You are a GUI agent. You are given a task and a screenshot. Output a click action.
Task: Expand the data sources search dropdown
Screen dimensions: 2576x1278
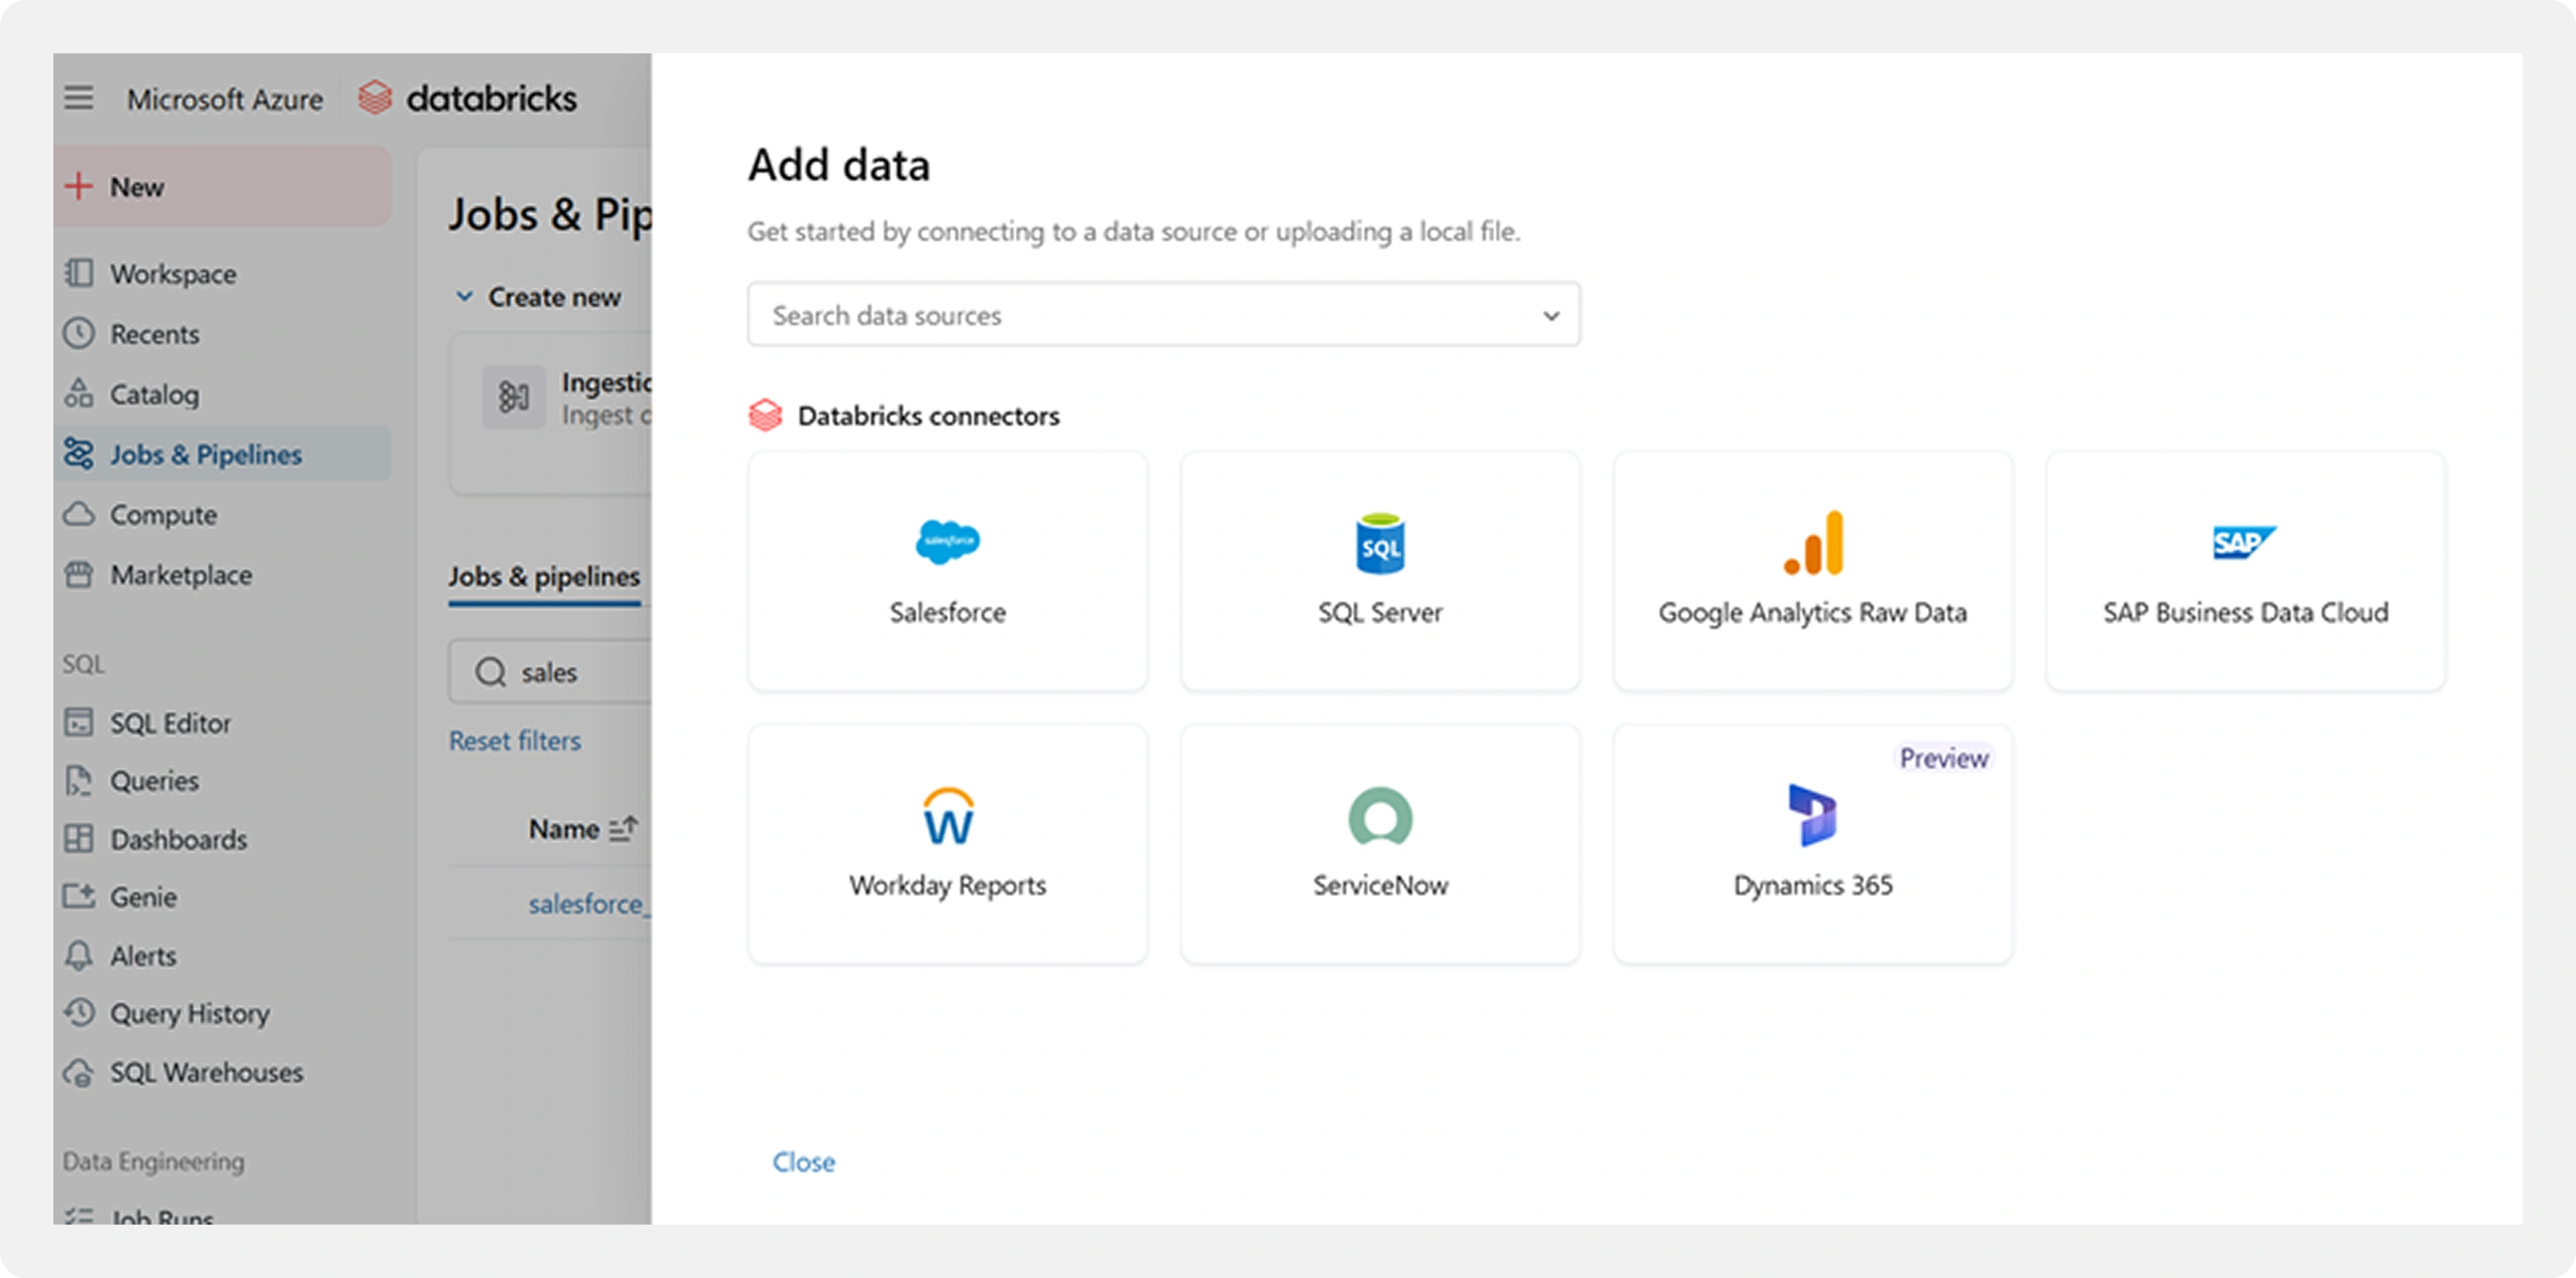coord(1550,315)
